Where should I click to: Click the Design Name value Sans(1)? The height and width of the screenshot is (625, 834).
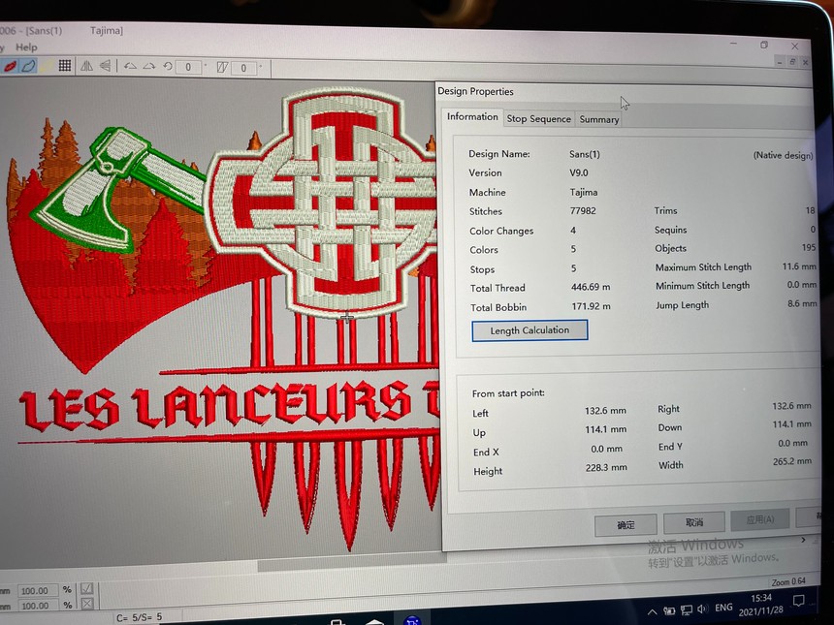[585, 154]
